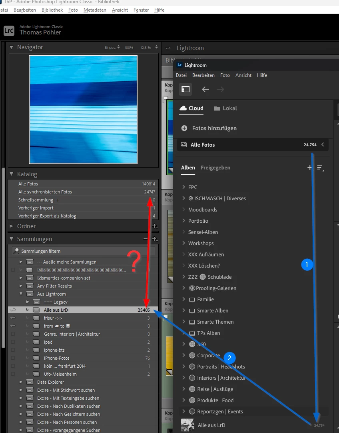
Task: Open the album sort options icon
Action: click(x=320, y=168)
